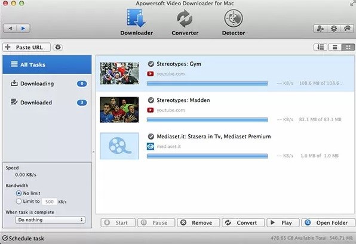Switch to the simple list view icon
356x244 pixels.
tap(334, 47)
